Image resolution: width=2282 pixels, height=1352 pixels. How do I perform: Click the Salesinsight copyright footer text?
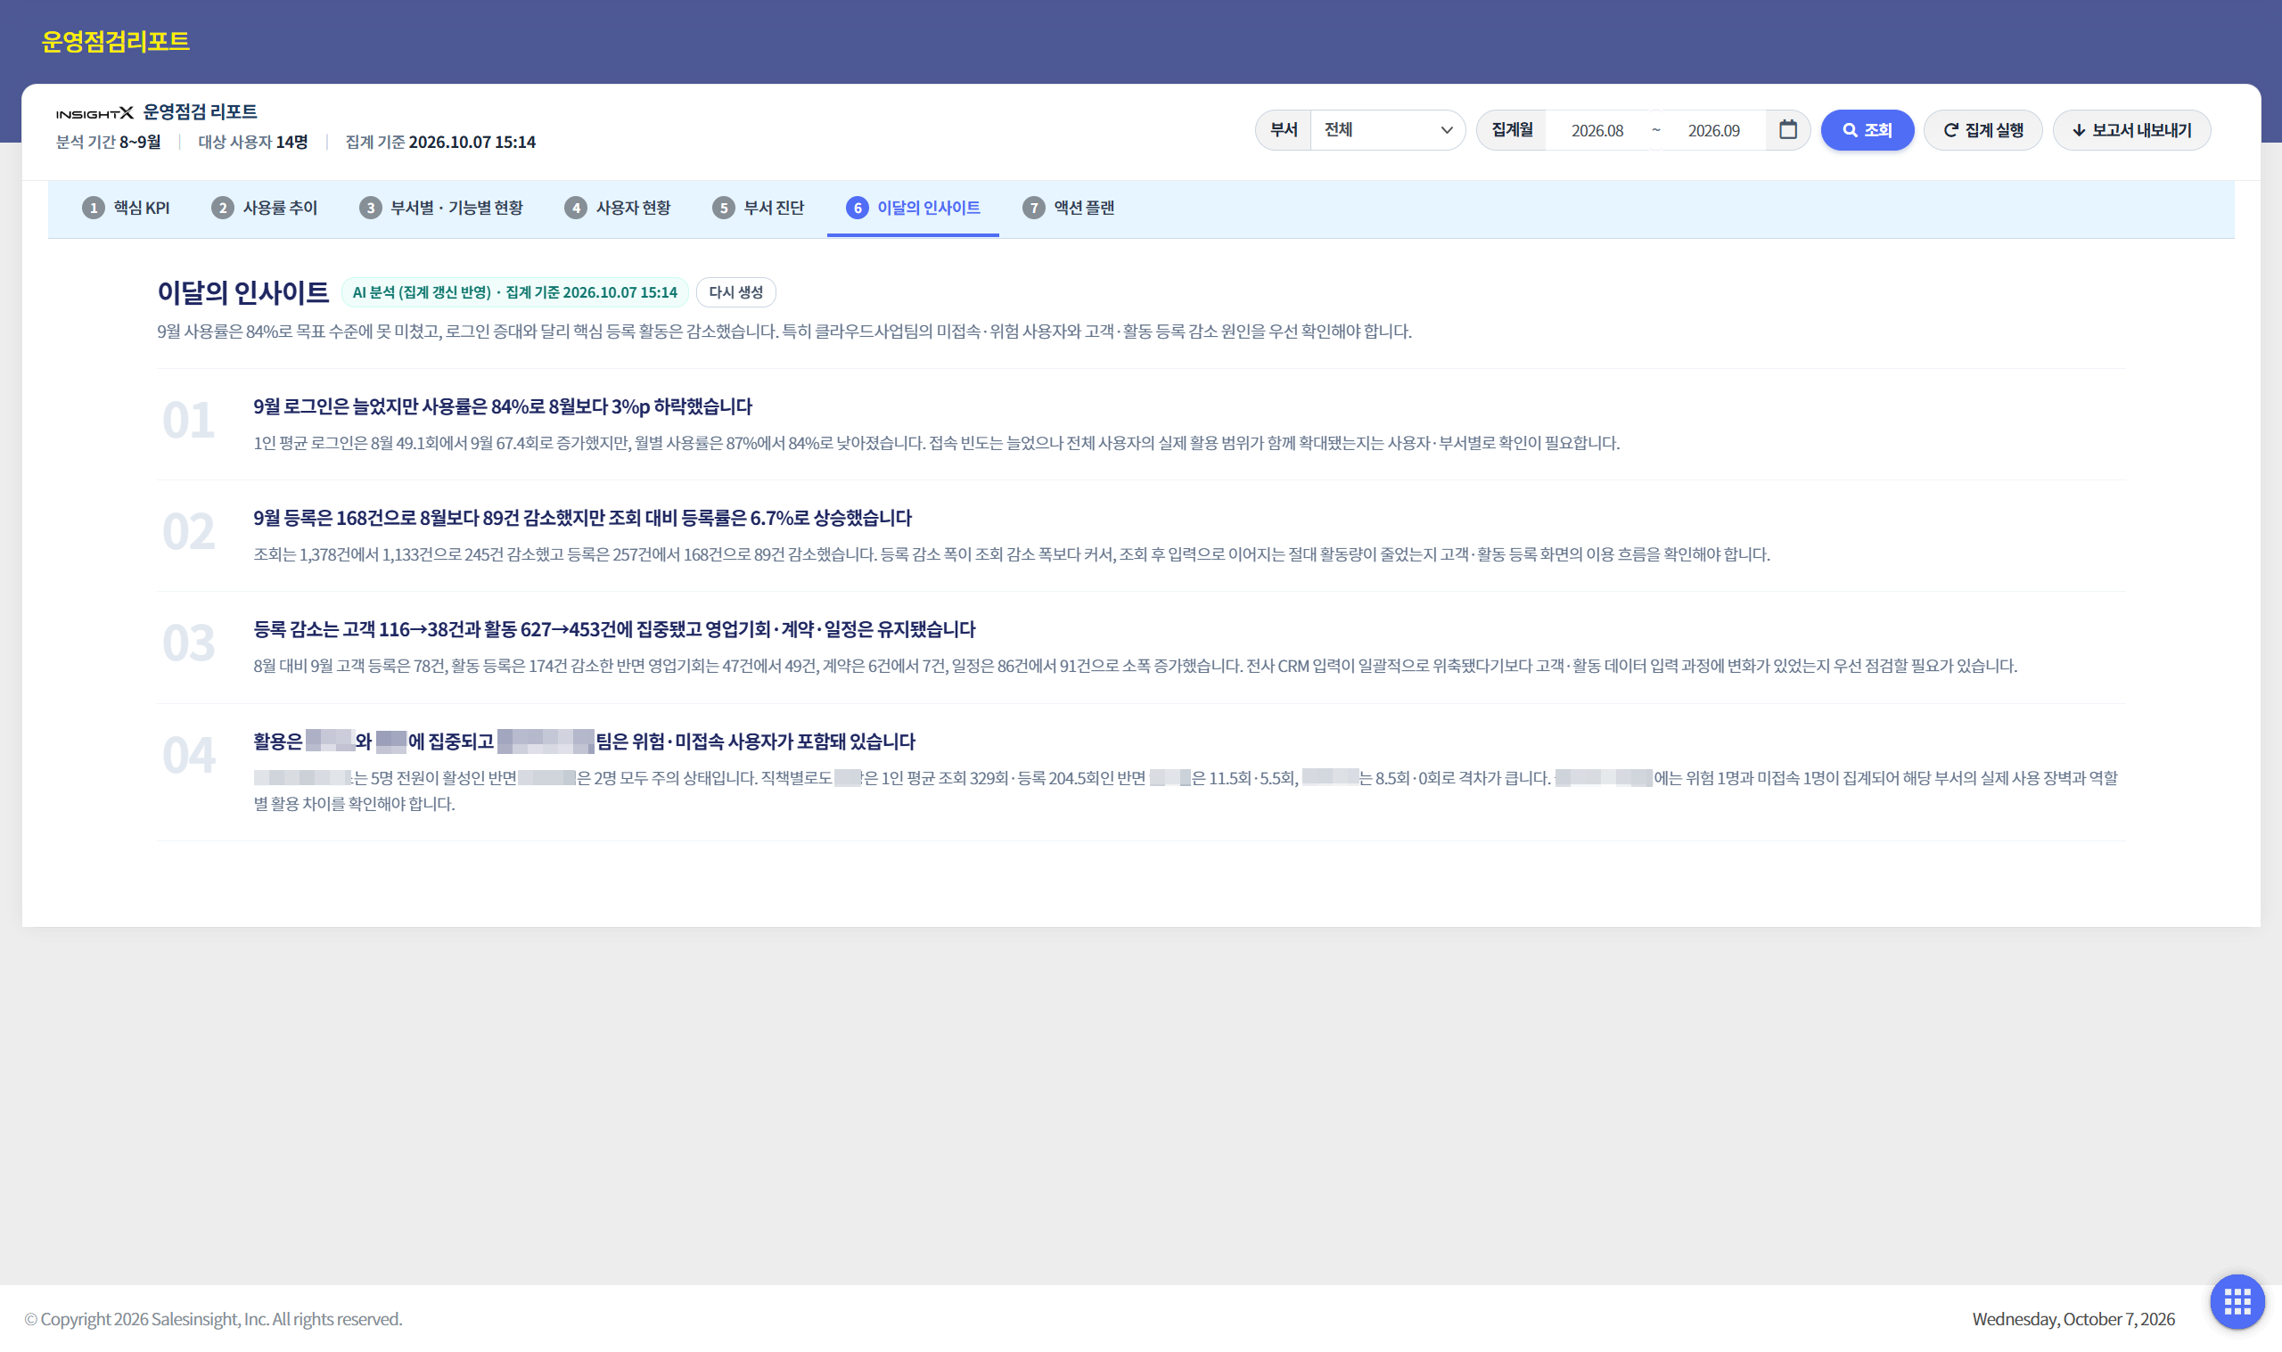[213, 1319]
